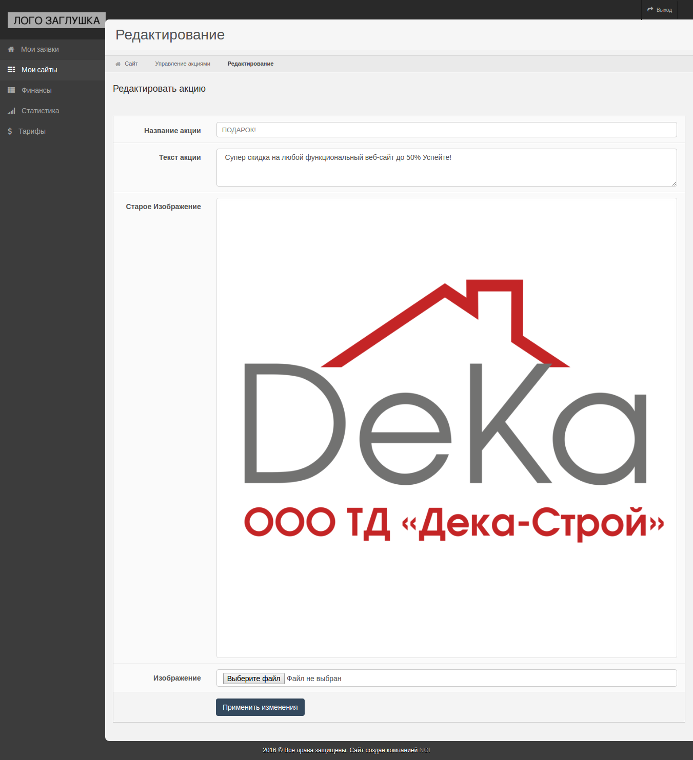693x760 pixels.
Task: Click the DeKa old image preview
Action: click(x=446, y=428)
